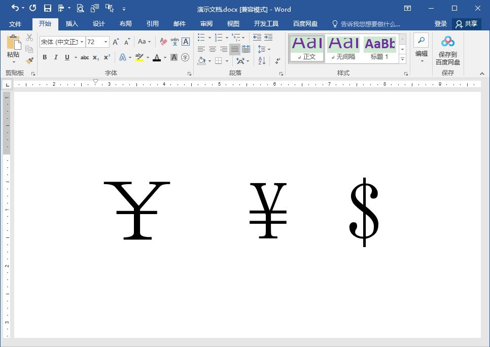Image resolution: width=490 pixels, height=347 pixels.
Task: Apply character border icon
Action: pos(186,42)
